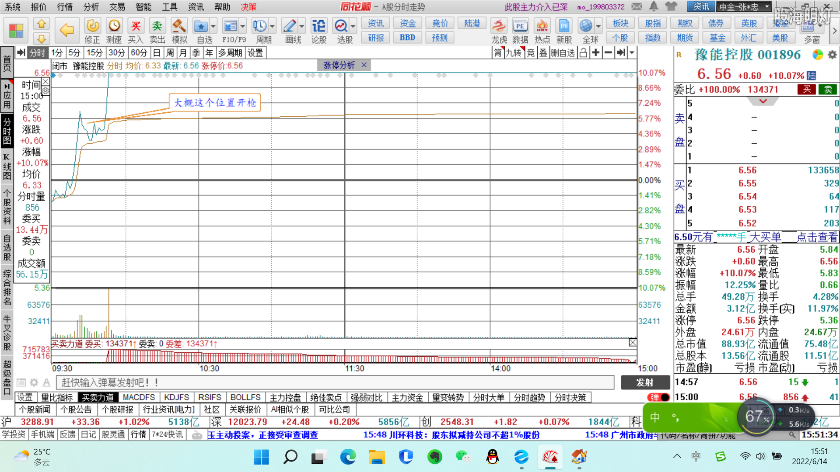Open WeChat from the taskbar

463,457
